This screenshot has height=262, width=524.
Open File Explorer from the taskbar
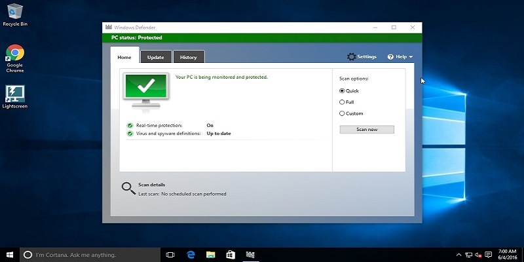pyautogui.click(x=210, y=254)
